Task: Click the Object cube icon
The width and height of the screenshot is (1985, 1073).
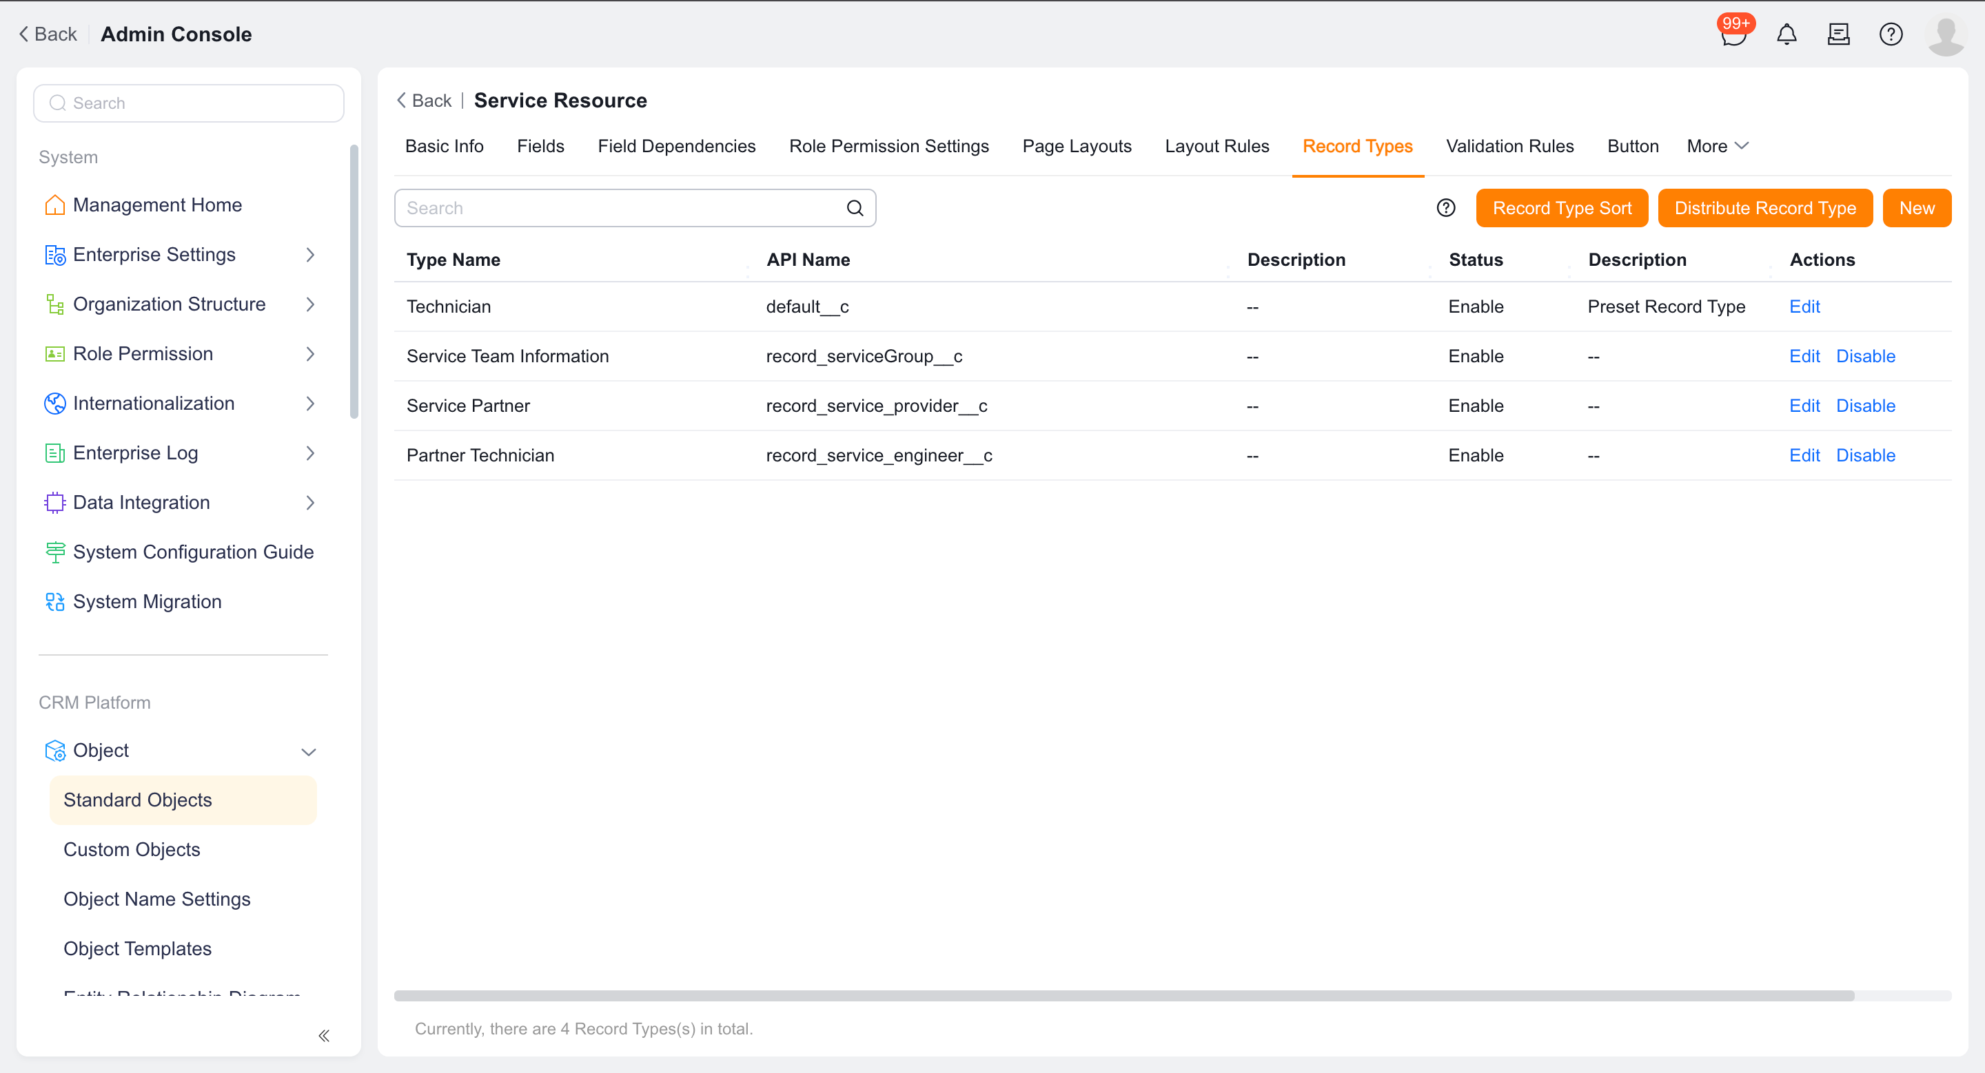Action: coord(54,751)
